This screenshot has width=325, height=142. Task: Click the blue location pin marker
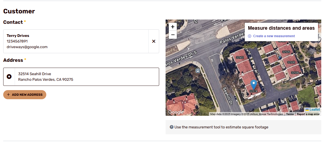click(253, 85)
